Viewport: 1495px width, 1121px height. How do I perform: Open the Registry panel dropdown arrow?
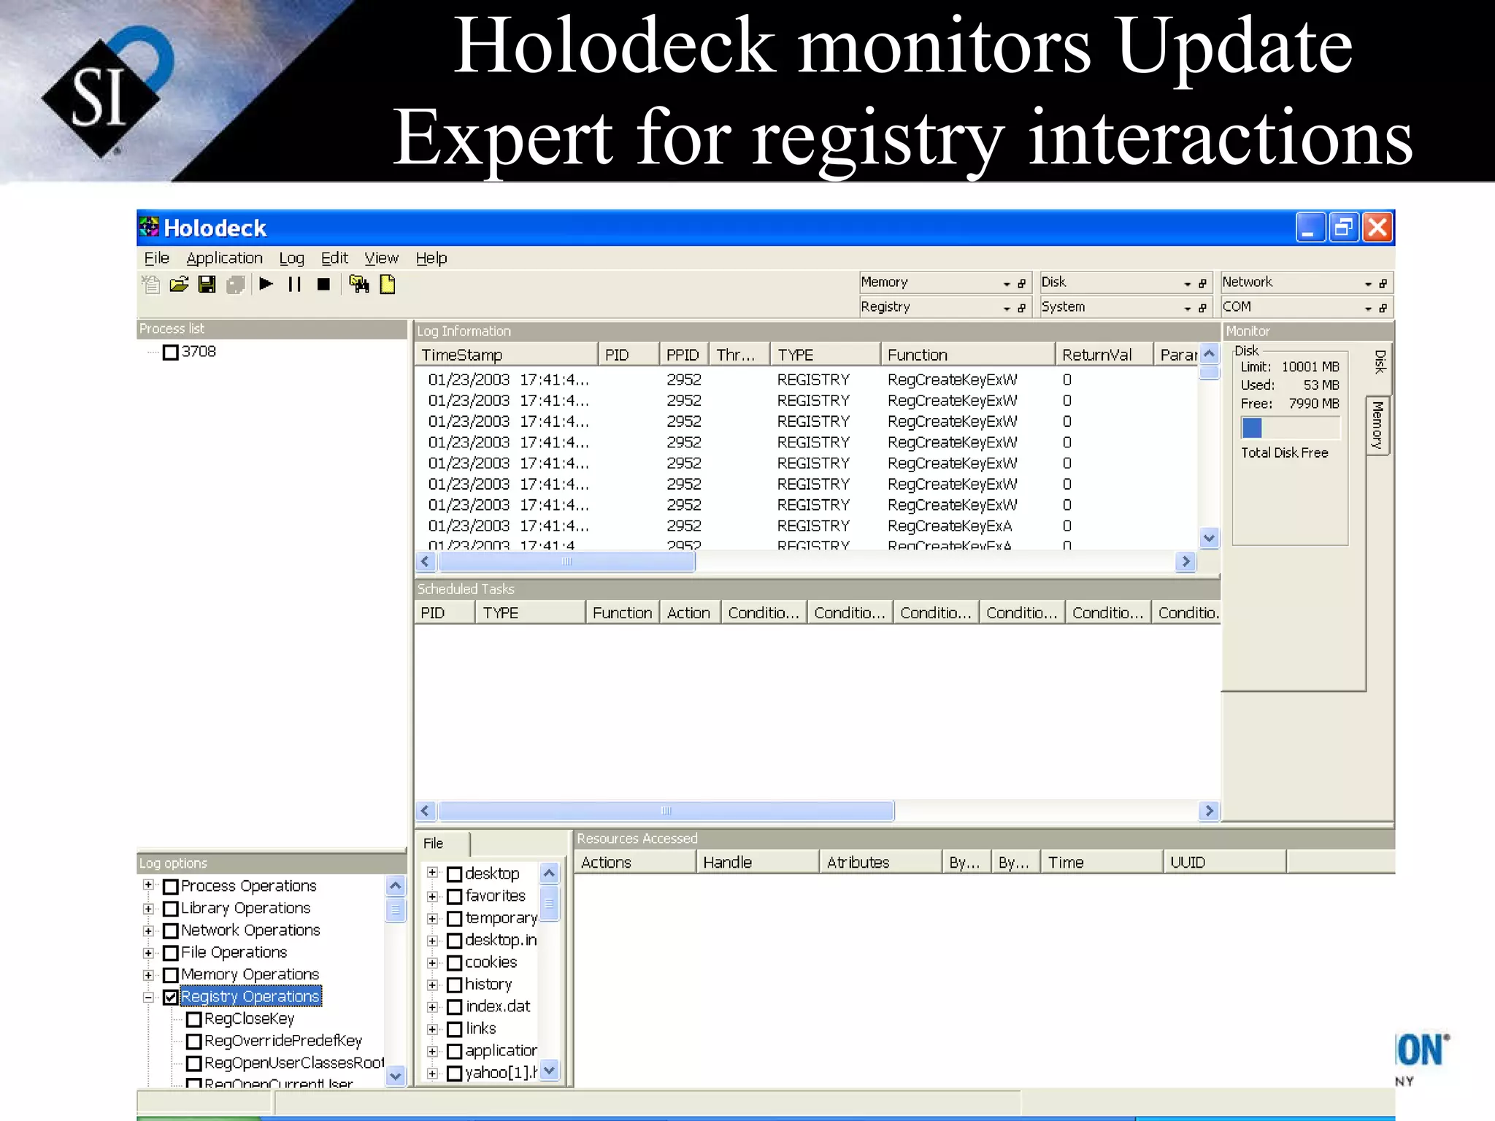[1007, 309]
